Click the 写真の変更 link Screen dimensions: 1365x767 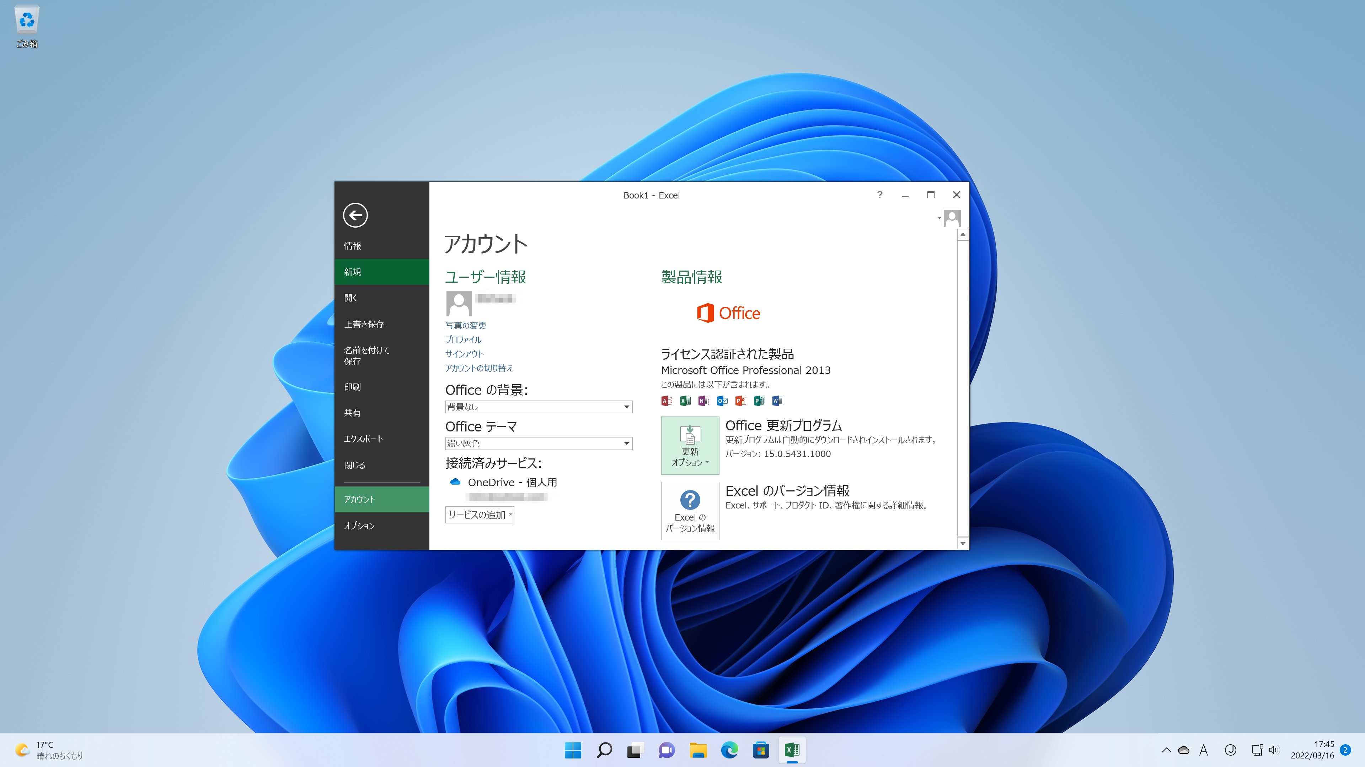click(466, 325)
